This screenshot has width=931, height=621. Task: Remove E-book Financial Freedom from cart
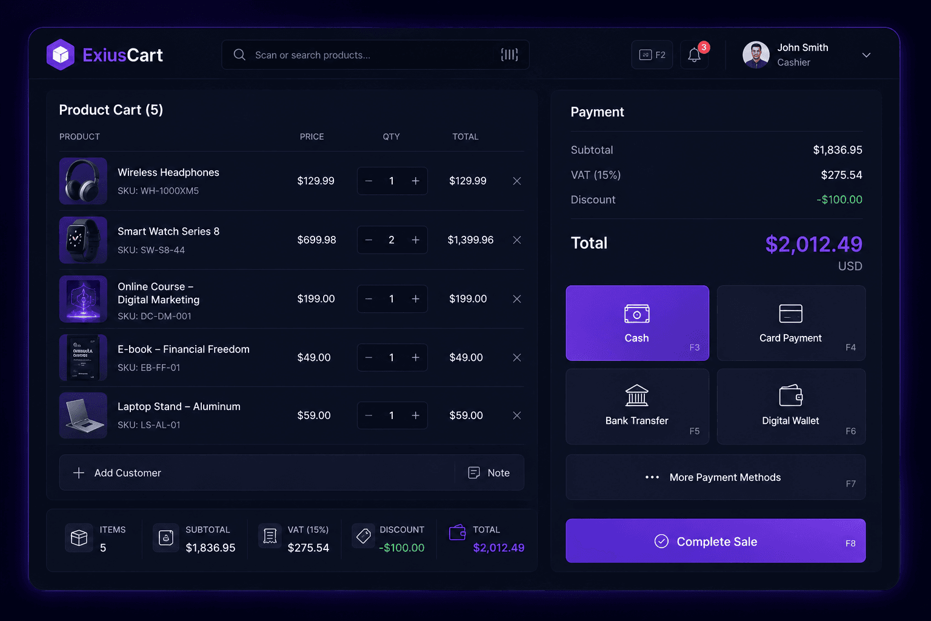(x=517, y=358)
